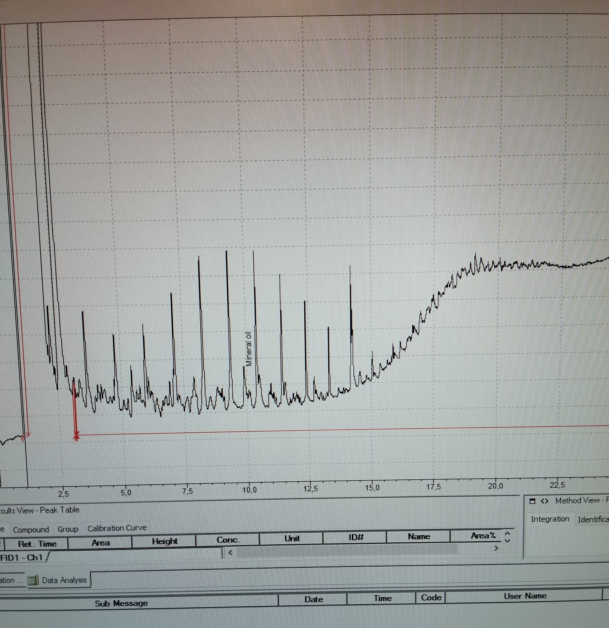The width and height of the screenshot is (609, 628).
Task: Click the 10,0 minute axis label
Action: [249, 490]
